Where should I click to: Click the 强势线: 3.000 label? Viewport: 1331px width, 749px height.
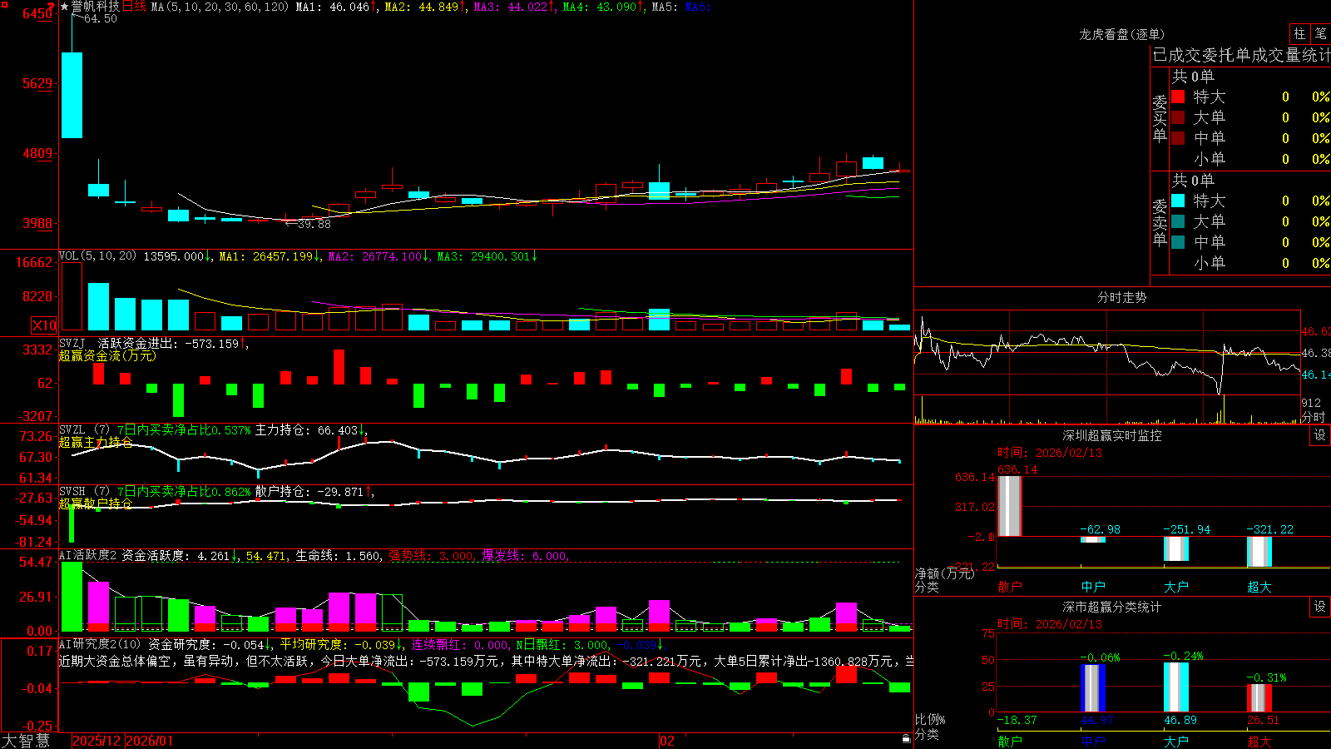pos(431,556)
